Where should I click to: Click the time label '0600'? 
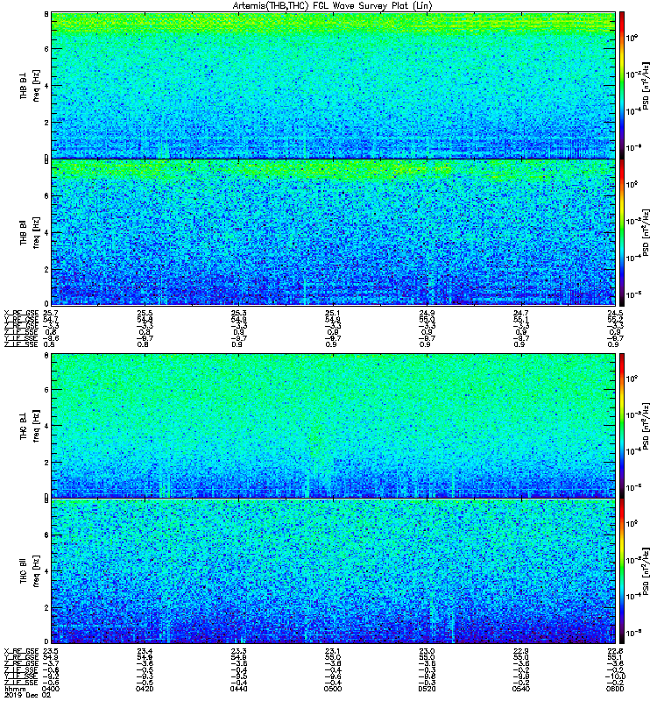pos(615,689)
